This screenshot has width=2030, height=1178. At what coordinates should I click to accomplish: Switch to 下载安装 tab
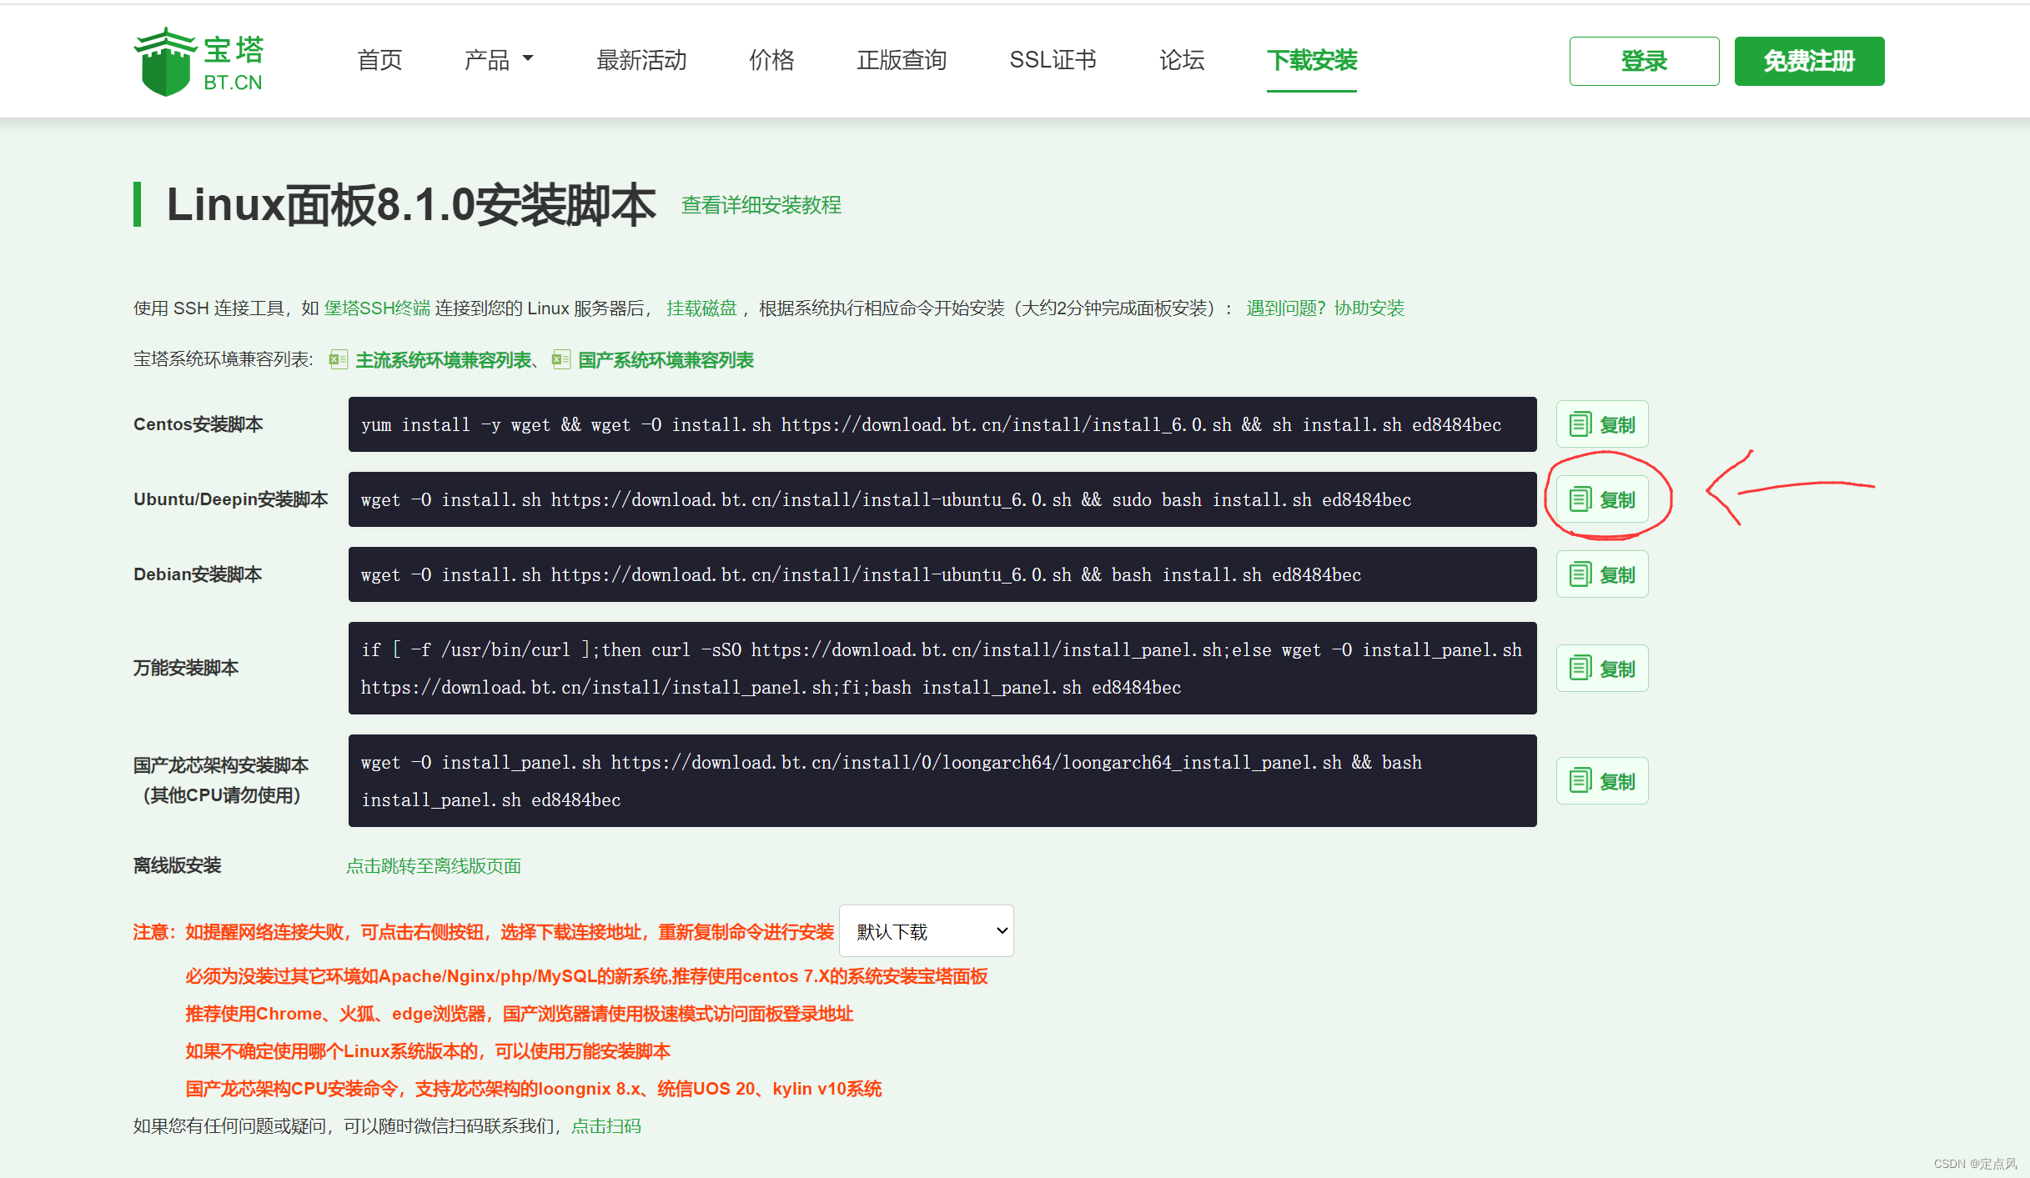pyautogui.click(x=1312, y=60)
